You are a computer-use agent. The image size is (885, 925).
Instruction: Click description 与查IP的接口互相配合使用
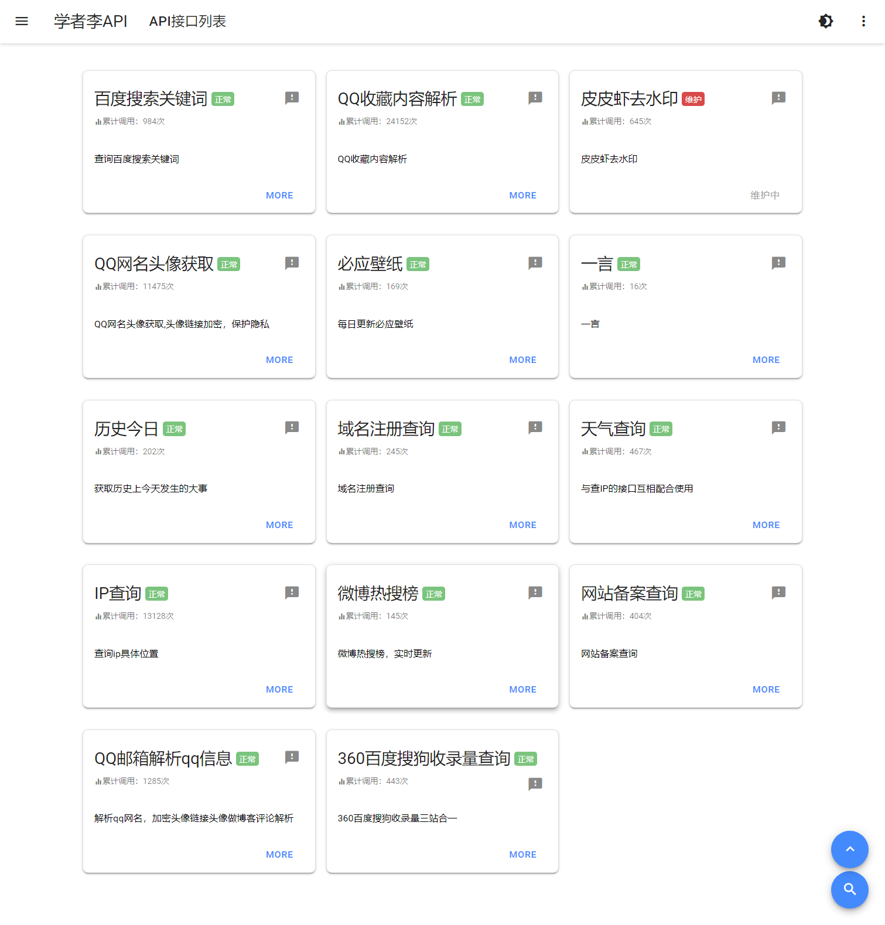click(x=637, y=489)
